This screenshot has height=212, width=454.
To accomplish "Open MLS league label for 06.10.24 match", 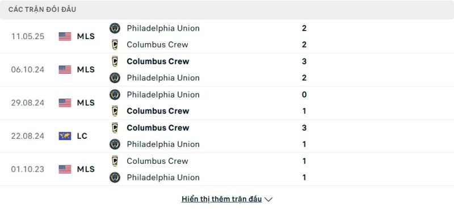I will pyautogui.click(x=86, y=69).
